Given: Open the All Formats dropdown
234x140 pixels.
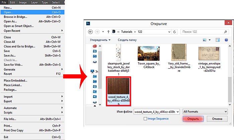Looking at the screenshot, I should tap(205, 112).
